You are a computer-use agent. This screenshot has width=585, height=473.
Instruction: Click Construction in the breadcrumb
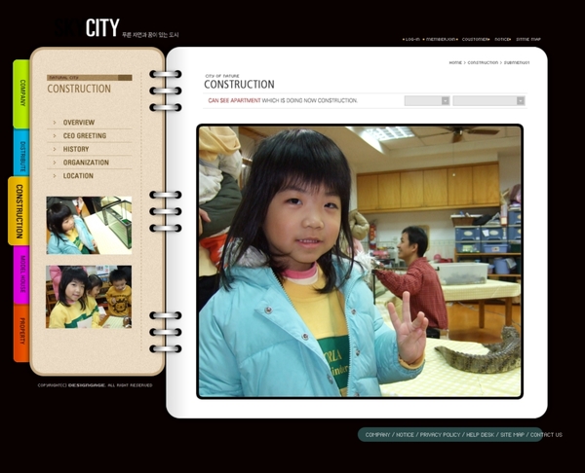[483, 62]
